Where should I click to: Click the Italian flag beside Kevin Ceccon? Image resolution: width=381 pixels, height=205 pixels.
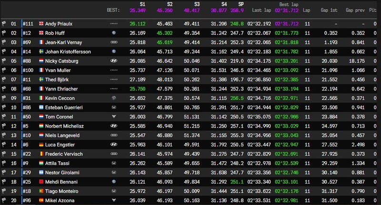(41, 98)
